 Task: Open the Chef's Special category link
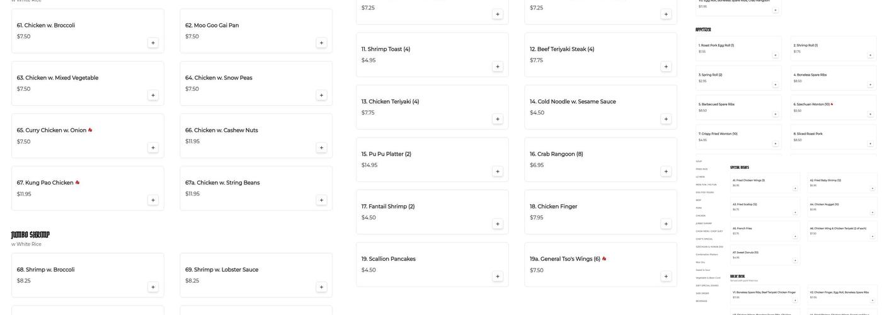(x=704, y=239)
